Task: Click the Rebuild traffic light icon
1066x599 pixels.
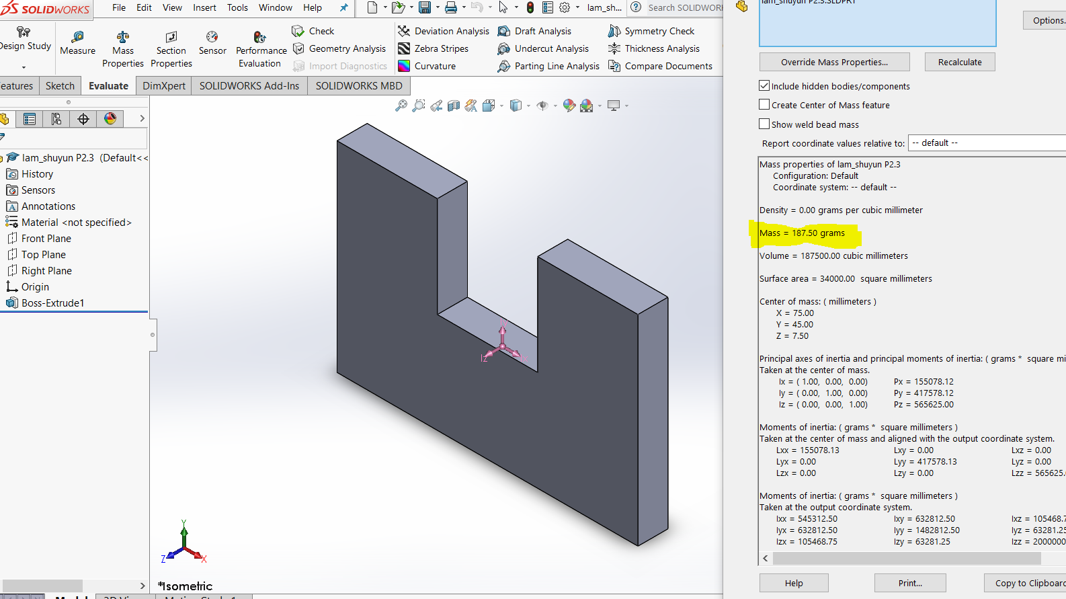Action: pyautogui.click(x=530, y=7)
